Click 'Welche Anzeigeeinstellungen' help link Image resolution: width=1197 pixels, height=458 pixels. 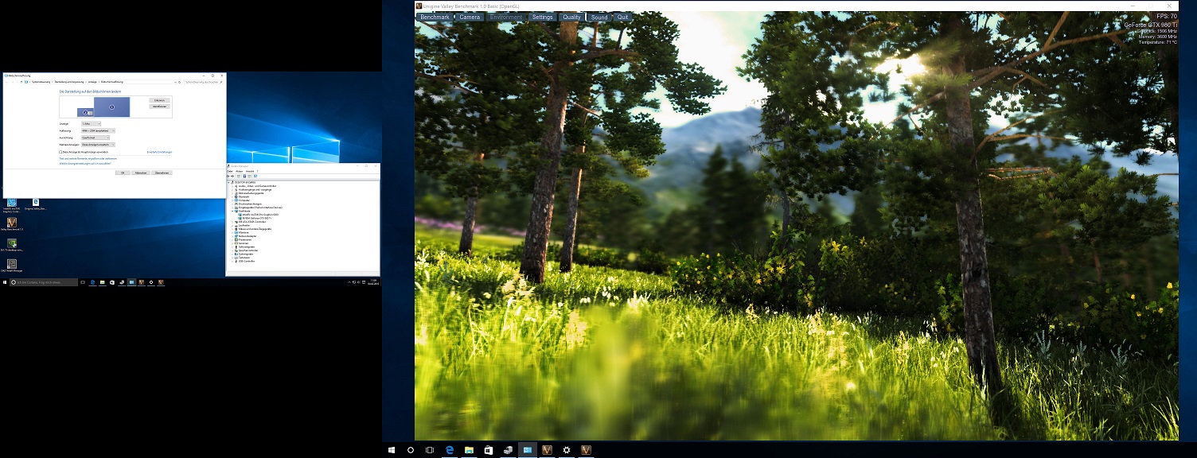click(85, 164)
